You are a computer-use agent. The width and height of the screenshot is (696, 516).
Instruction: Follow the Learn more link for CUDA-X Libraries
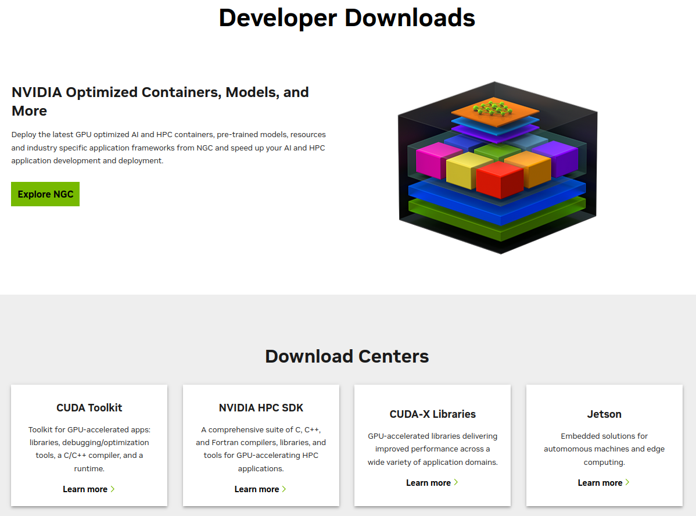428,483
